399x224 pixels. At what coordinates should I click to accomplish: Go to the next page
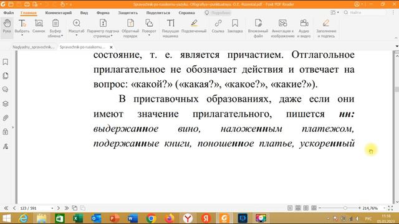coord(58,208)
